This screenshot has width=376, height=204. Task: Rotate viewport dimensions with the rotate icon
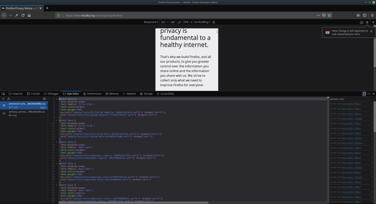[x=179, y=22]
